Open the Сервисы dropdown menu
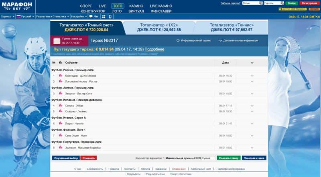Image resolution: width=321 pixels, height=177 pixels. [x=7, y=17]
